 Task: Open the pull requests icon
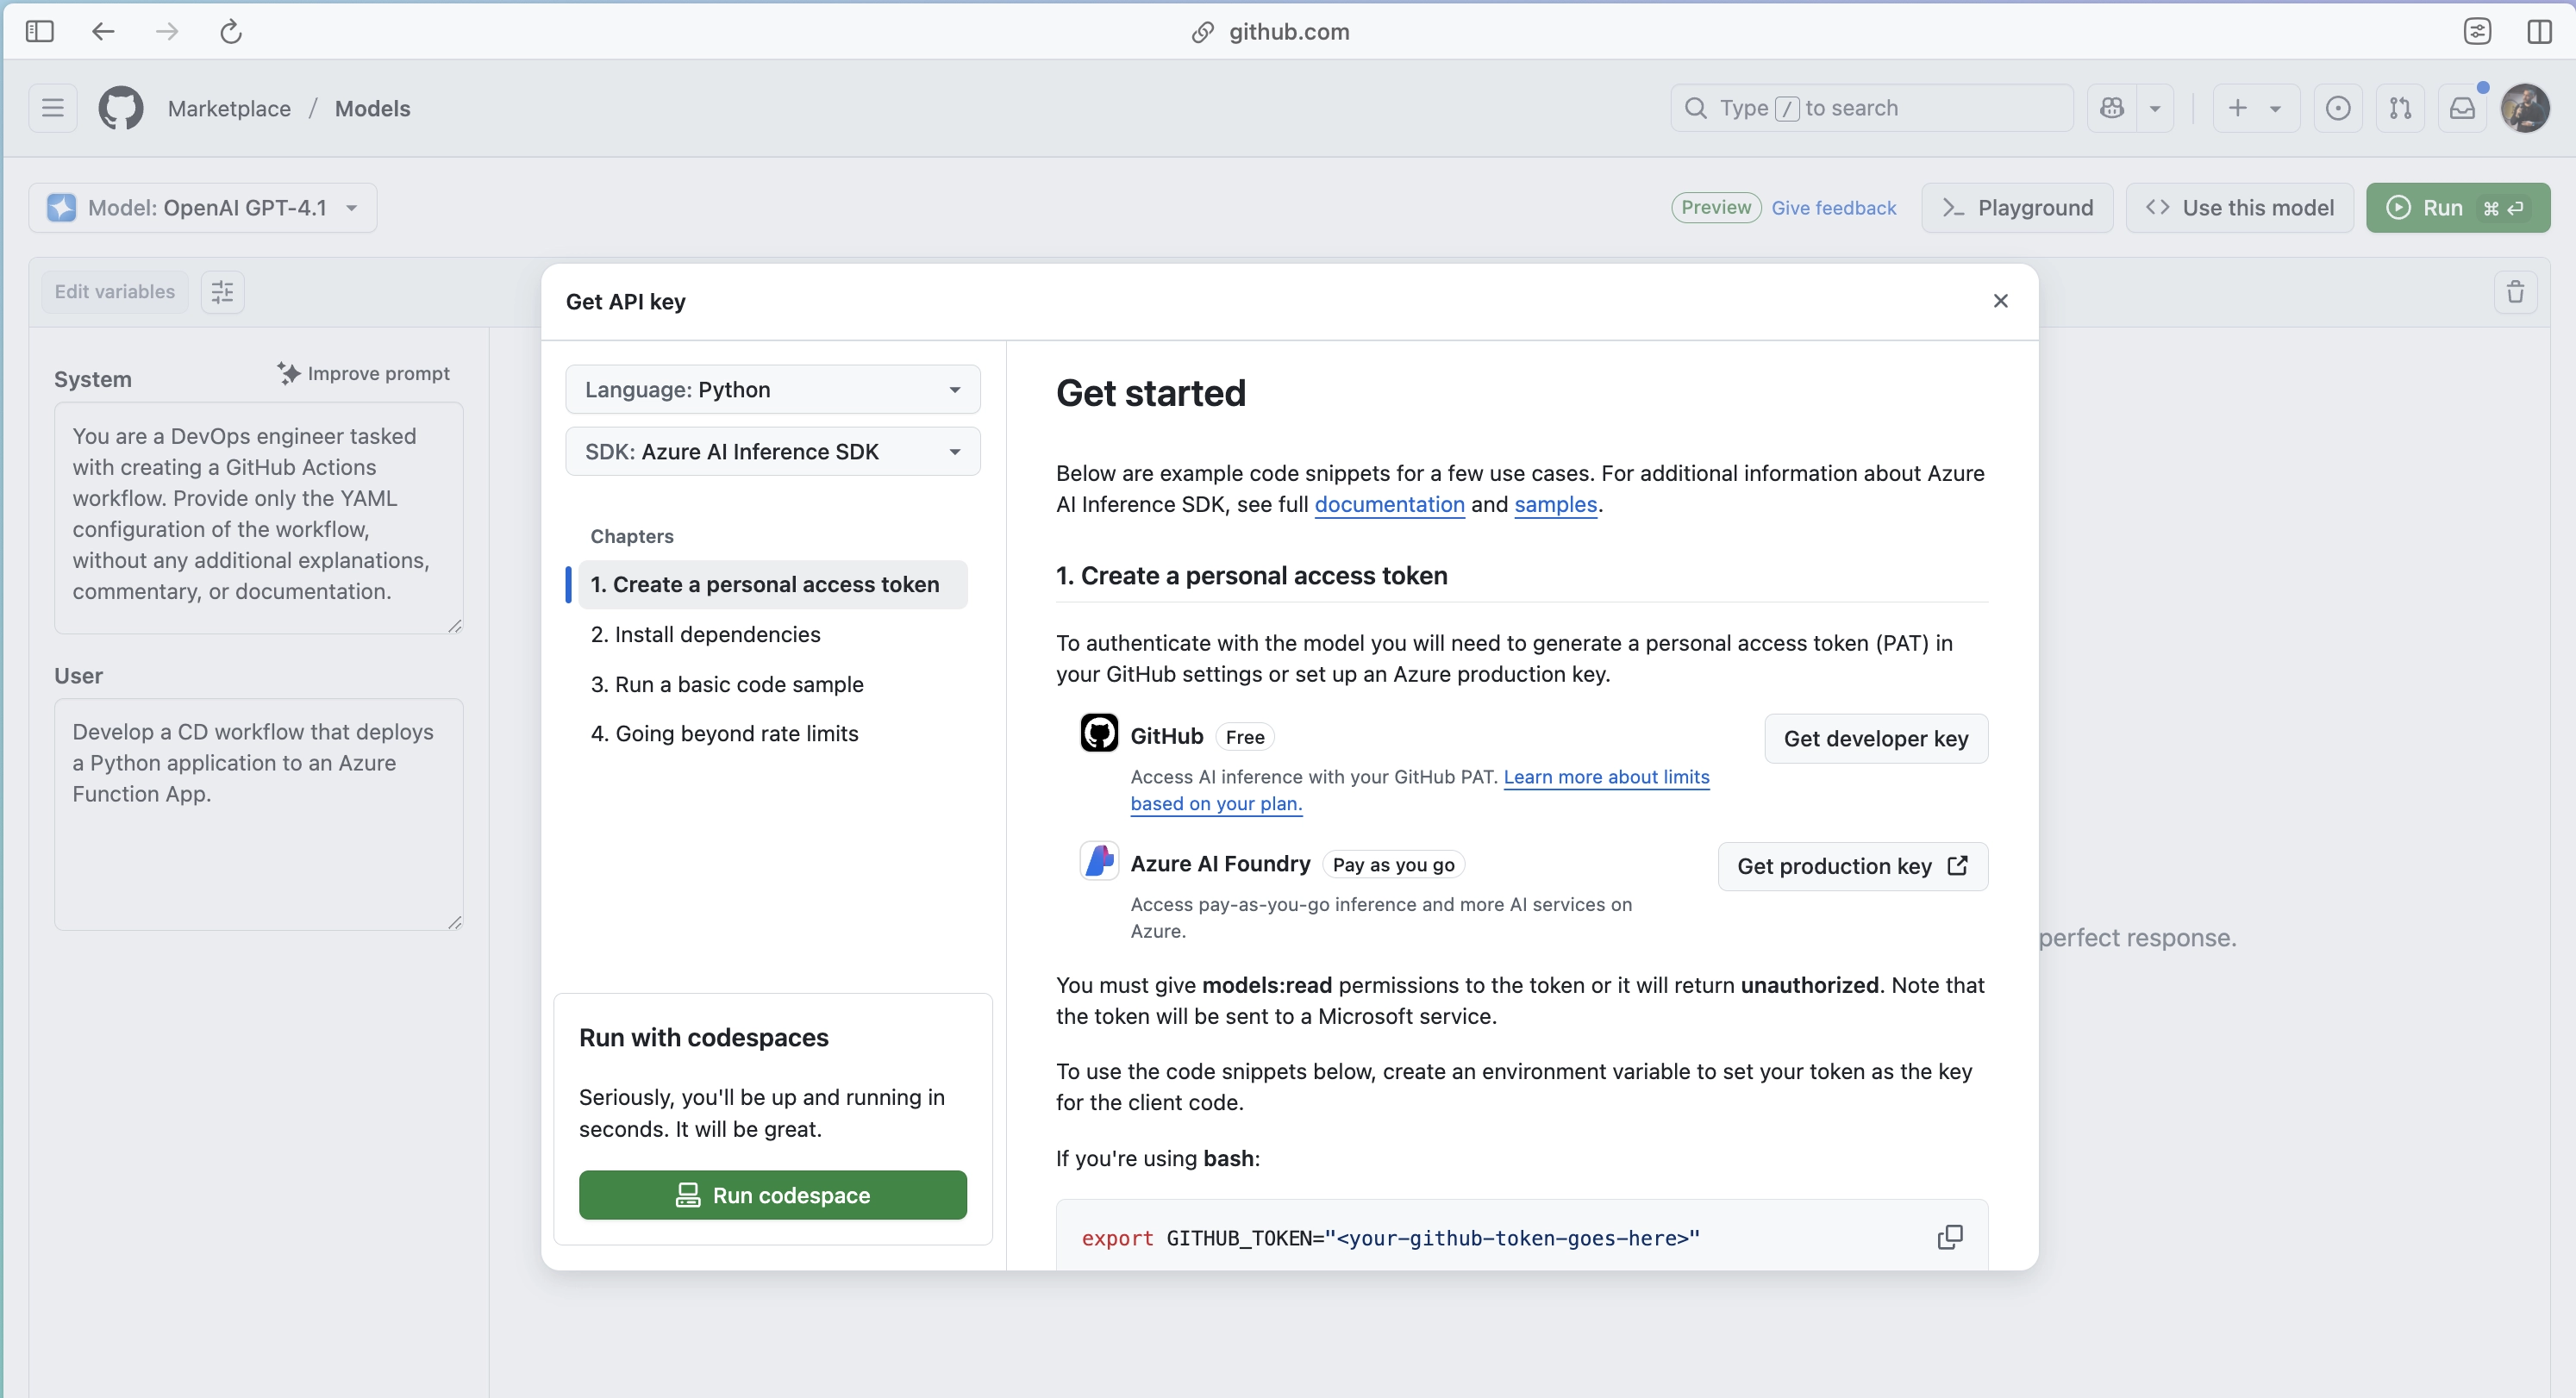click(2400, 108)
